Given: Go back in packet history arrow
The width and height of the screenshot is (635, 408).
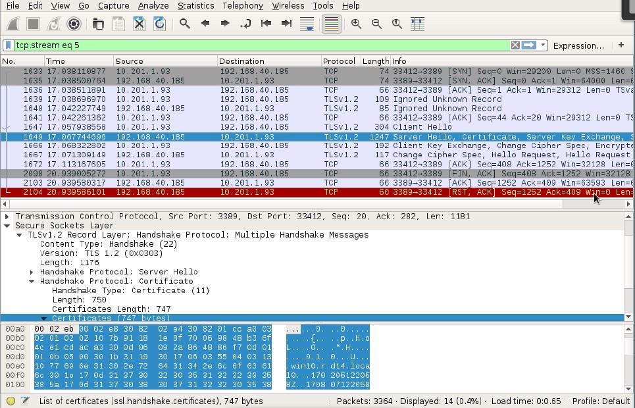Looking at the screenshot, I should [x=205, y=24].
